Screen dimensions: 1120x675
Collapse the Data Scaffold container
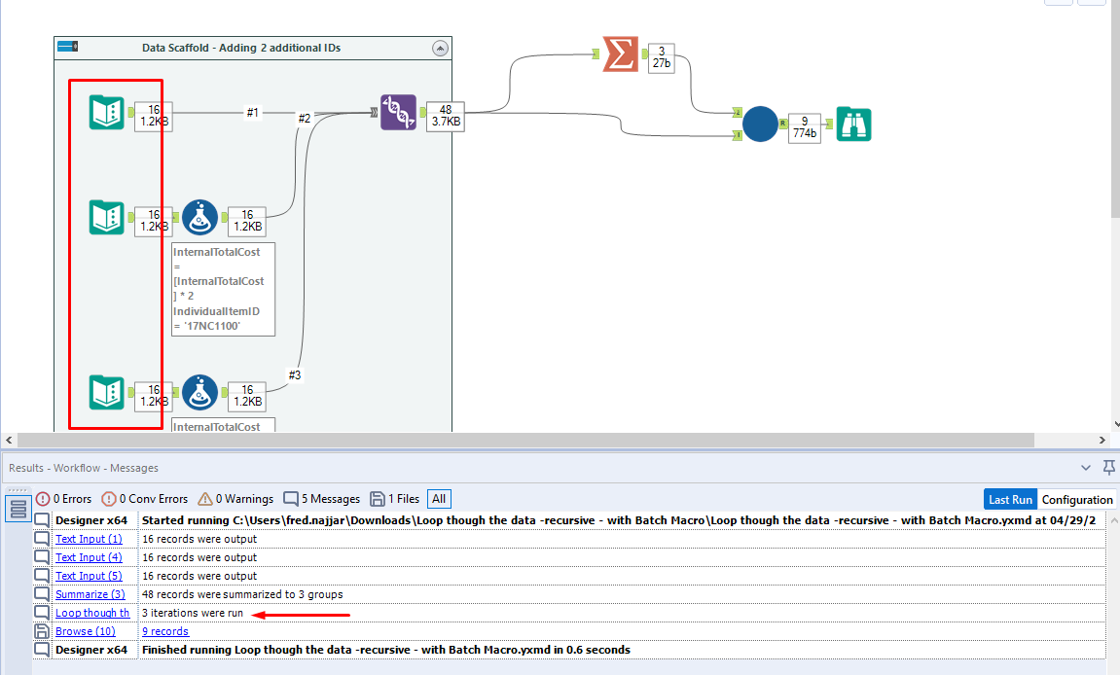click(439, 47)
